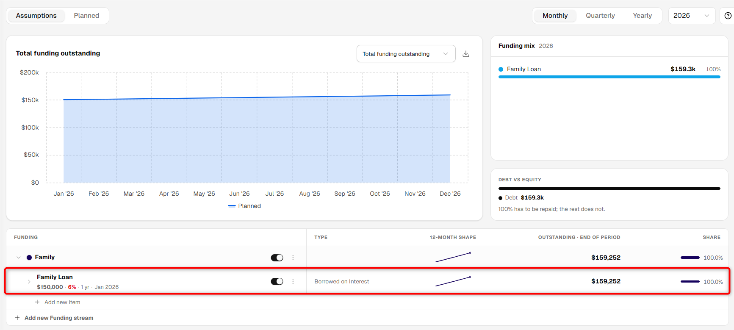734x330 pixels.
Task: Open the help question mark icon
Action: coord(728,16)
